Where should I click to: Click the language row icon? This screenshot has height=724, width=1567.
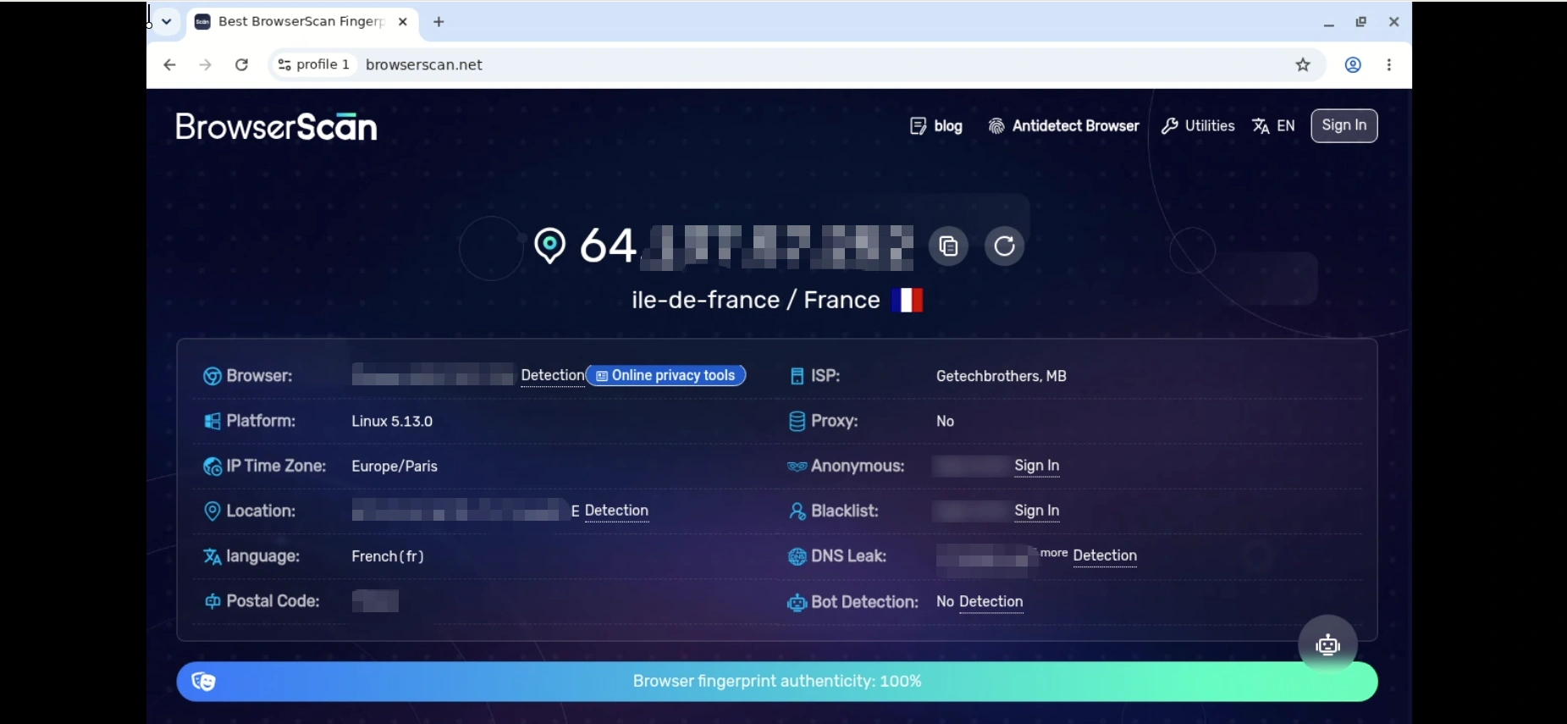coord(212,556)
